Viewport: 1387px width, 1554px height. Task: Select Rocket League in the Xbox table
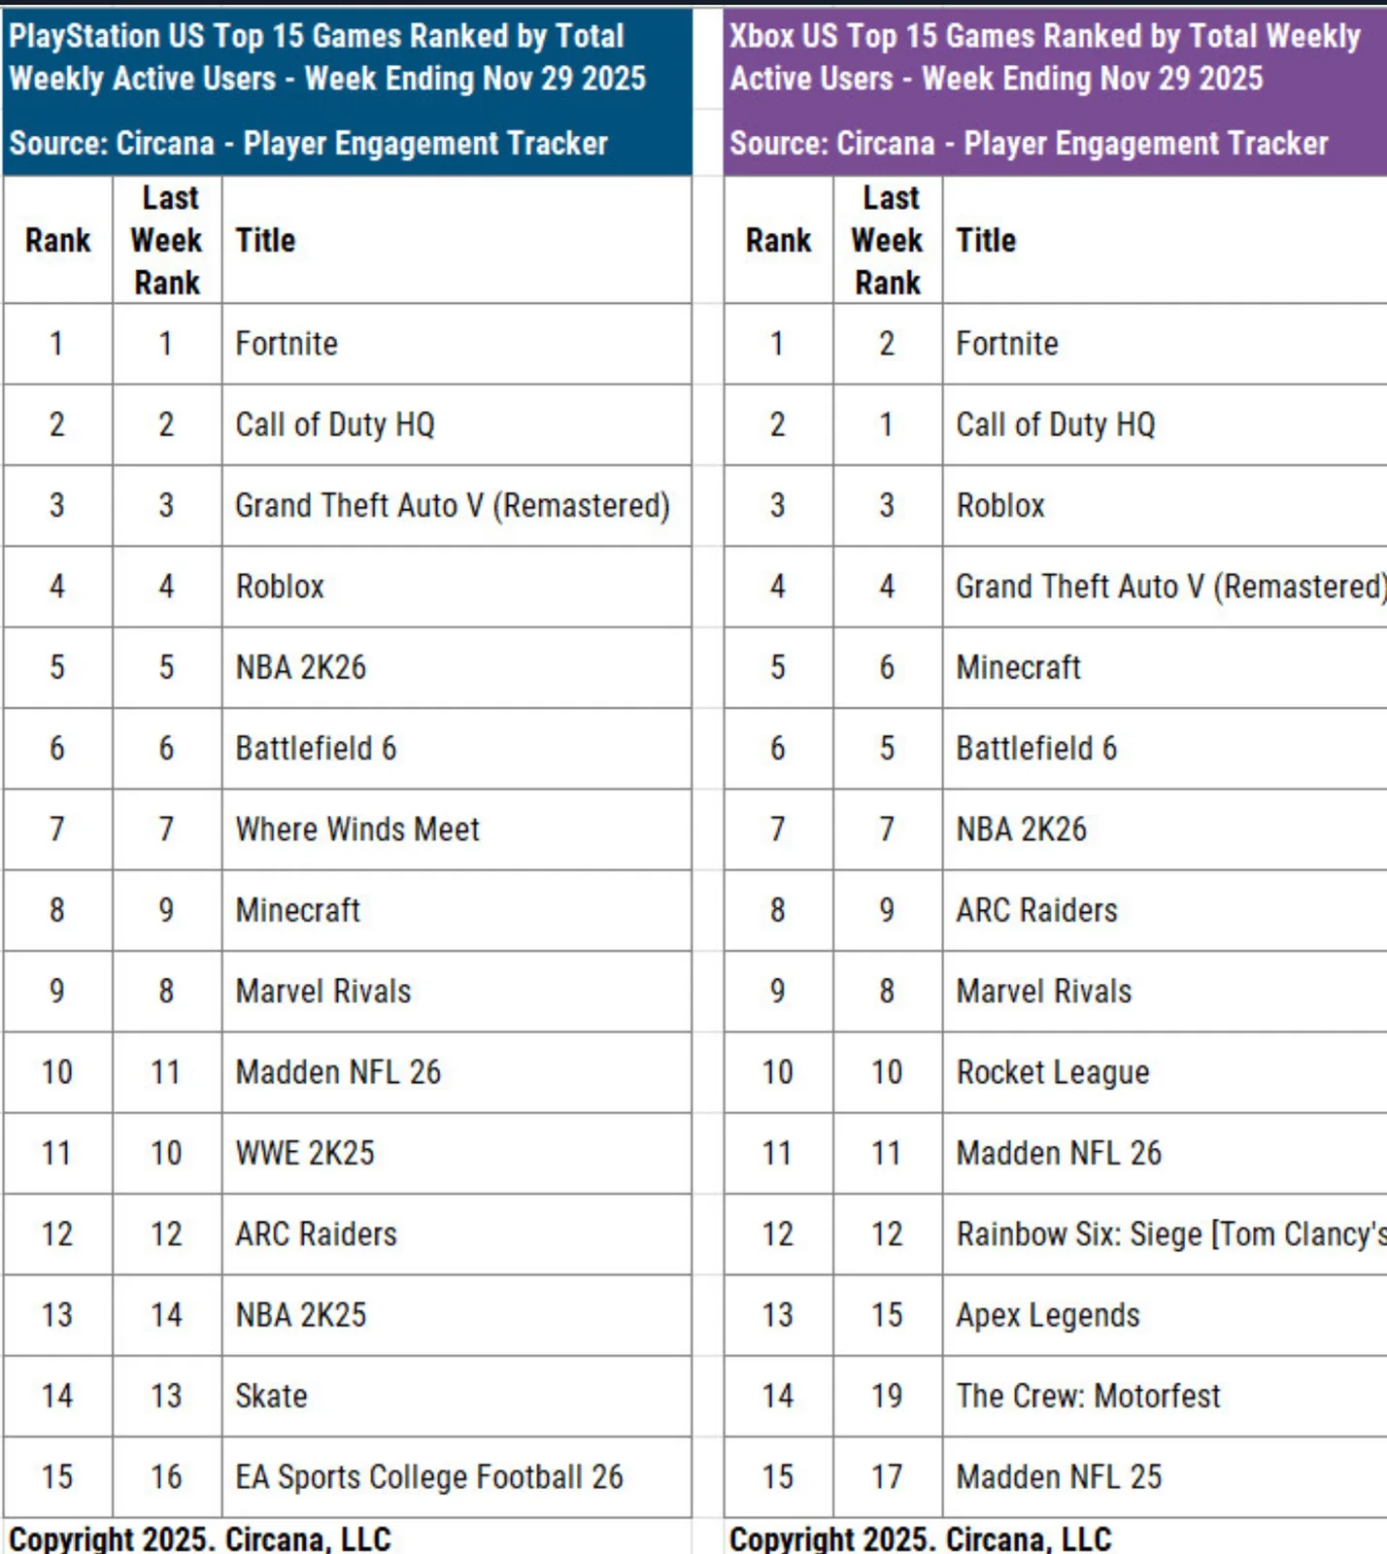[x=1052, y=1072]
